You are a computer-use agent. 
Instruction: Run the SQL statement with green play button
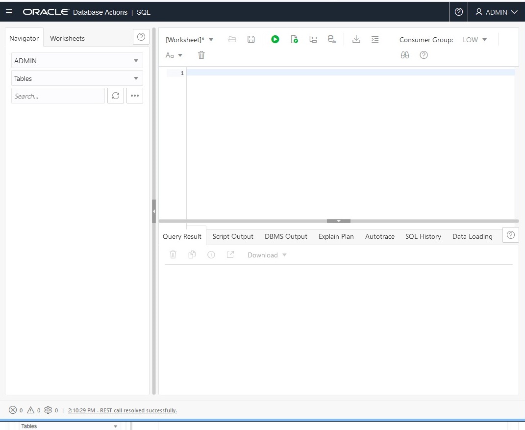(275, 40)
